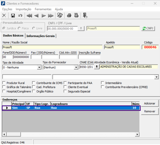Save record with floppy disk icon
160x145 pixels.
pos(13,16)
